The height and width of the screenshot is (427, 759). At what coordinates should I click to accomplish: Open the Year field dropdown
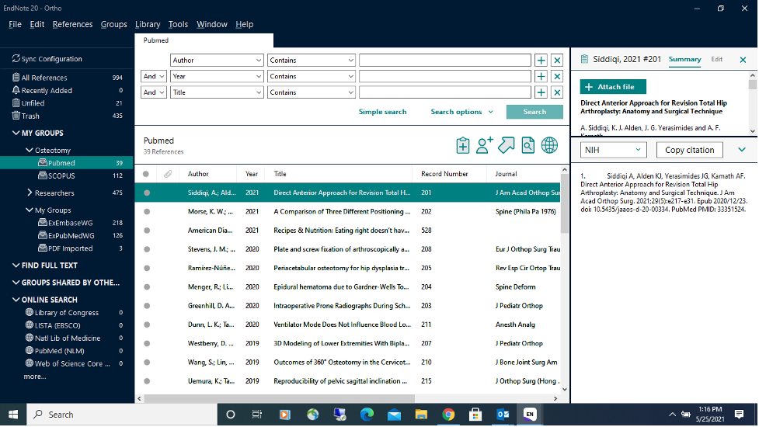pos(217,76)
